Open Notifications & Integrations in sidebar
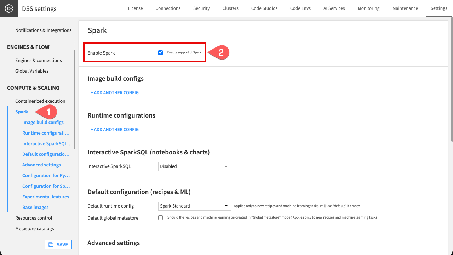The height and width of the screenshot is (255, 453). [43, 30]
